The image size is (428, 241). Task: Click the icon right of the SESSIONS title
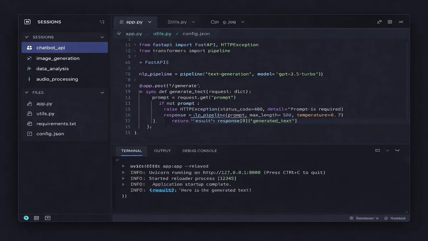pyautogui.click(x=102, y=22)
